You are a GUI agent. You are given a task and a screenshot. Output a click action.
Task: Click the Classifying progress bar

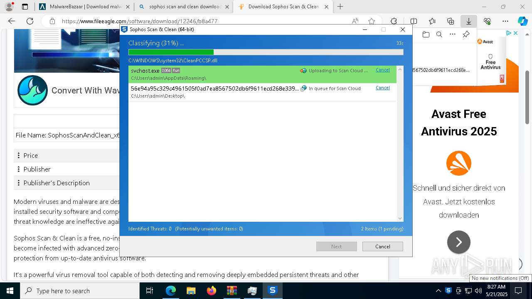tap(266, 52)
